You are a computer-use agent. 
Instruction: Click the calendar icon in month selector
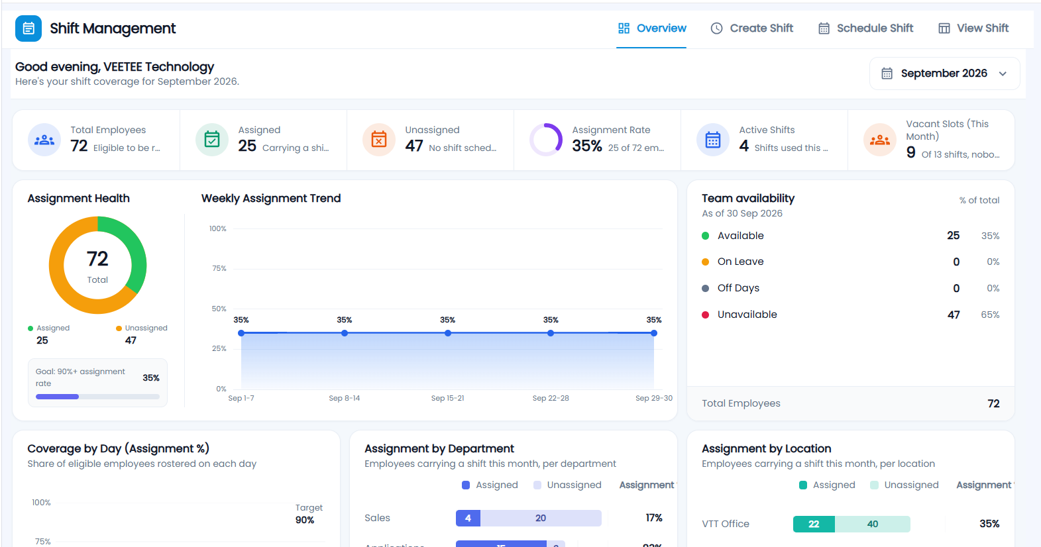point(887,74)
